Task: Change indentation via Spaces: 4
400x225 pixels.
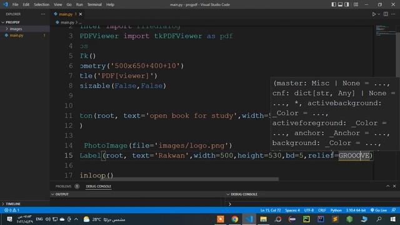Action: click(x=292, y=210)
